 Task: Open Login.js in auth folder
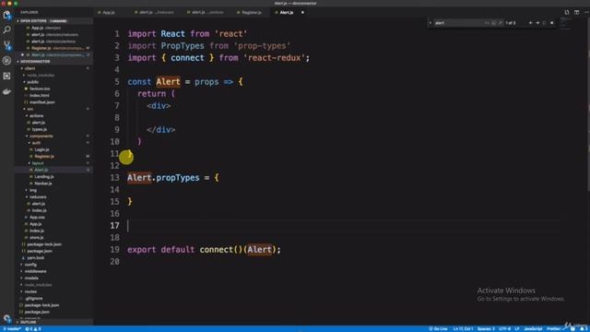click(41, 149)
